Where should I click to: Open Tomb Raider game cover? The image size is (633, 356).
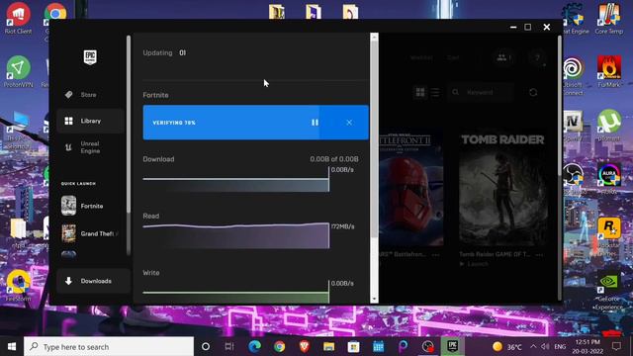(x=503, y=188)
